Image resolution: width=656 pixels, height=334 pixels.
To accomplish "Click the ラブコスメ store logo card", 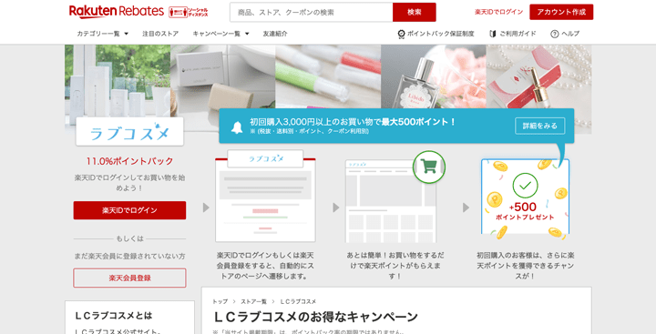I will coord(129,132).
